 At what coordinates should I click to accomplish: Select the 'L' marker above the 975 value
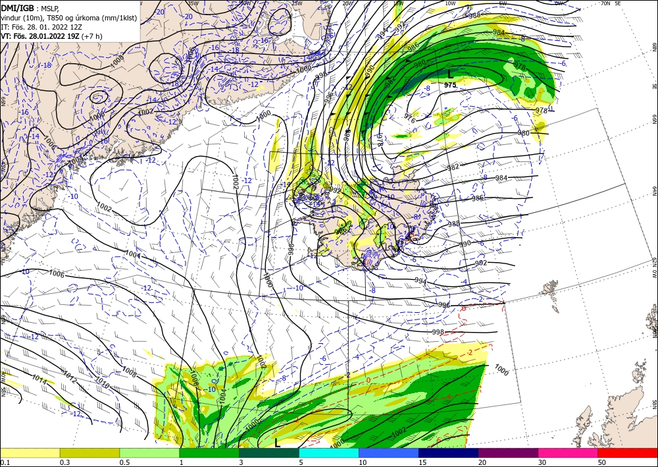450,74
